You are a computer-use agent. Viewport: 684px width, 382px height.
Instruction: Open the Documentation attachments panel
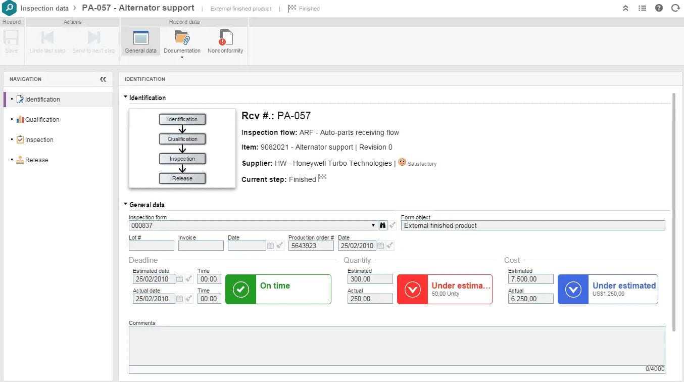[182, 41]
